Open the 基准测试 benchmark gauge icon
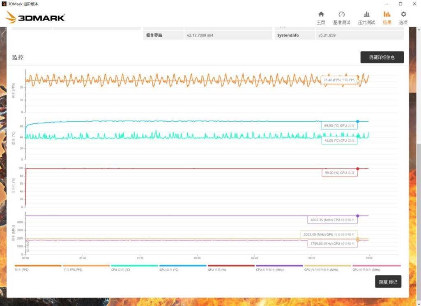Screen dimensions: 421x306 [342, 18]
